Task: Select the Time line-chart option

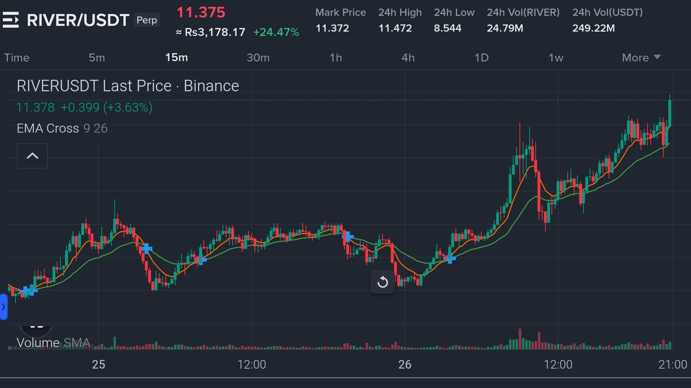Action: [x=17, y=57]
